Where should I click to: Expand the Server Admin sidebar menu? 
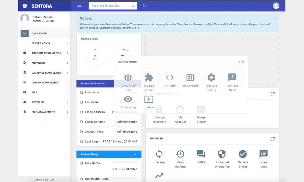[x=44, y=43]
